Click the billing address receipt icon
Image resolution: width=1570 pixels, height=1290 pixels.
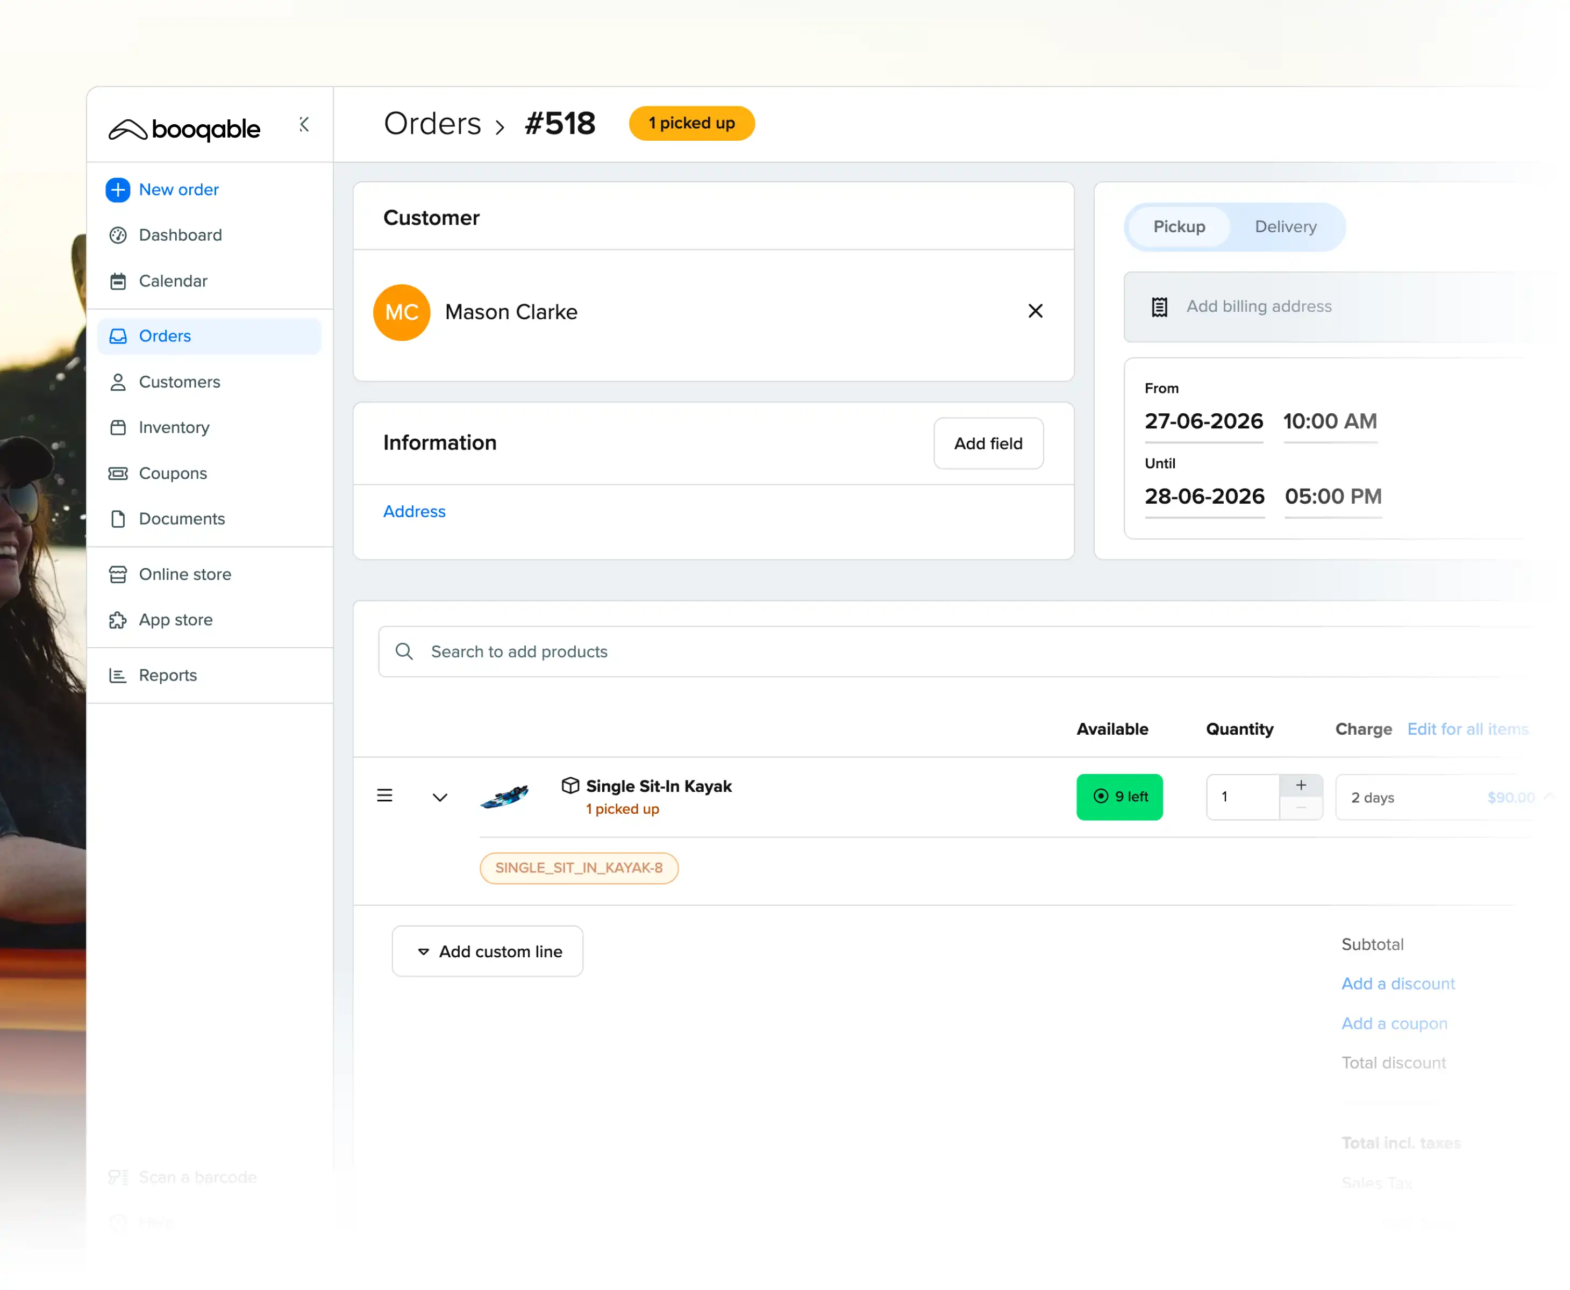[1159, 307]
